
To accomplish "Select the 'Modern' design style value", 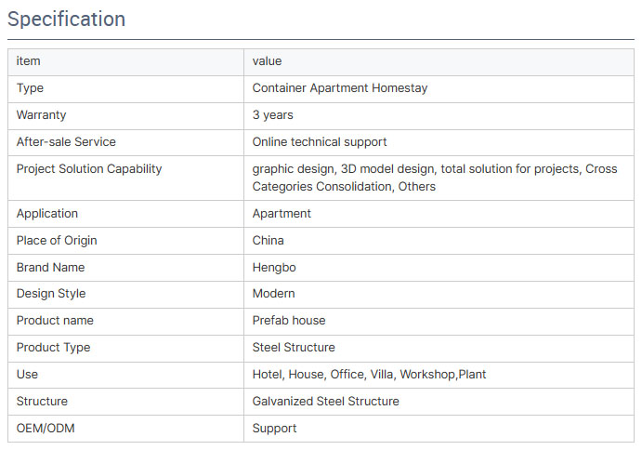I will (273, 294).
